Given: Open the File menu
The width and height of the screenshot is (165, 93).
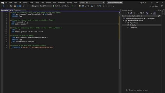Looking at the screenshot, I should (6, 3).
